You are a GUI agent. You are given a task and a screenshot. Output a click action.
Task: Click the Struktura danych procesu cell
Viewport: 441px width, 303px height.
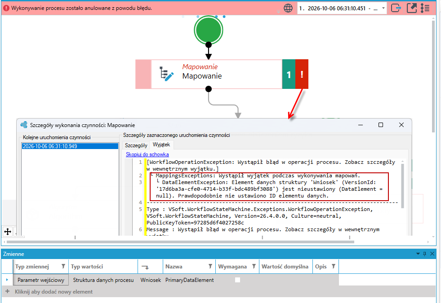pos(103,280)
